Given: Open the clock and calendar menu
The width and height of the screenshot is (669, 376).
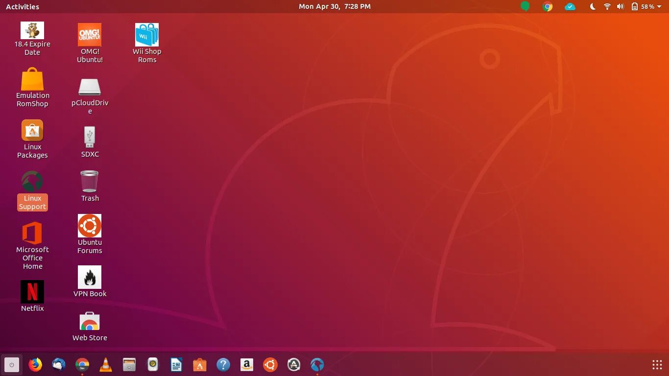Looking at the screenshot, I should 334,6.
